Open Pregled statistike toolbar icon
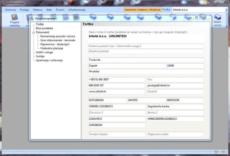Viewport: 230px width, 156px height. (x=15, y=20)
